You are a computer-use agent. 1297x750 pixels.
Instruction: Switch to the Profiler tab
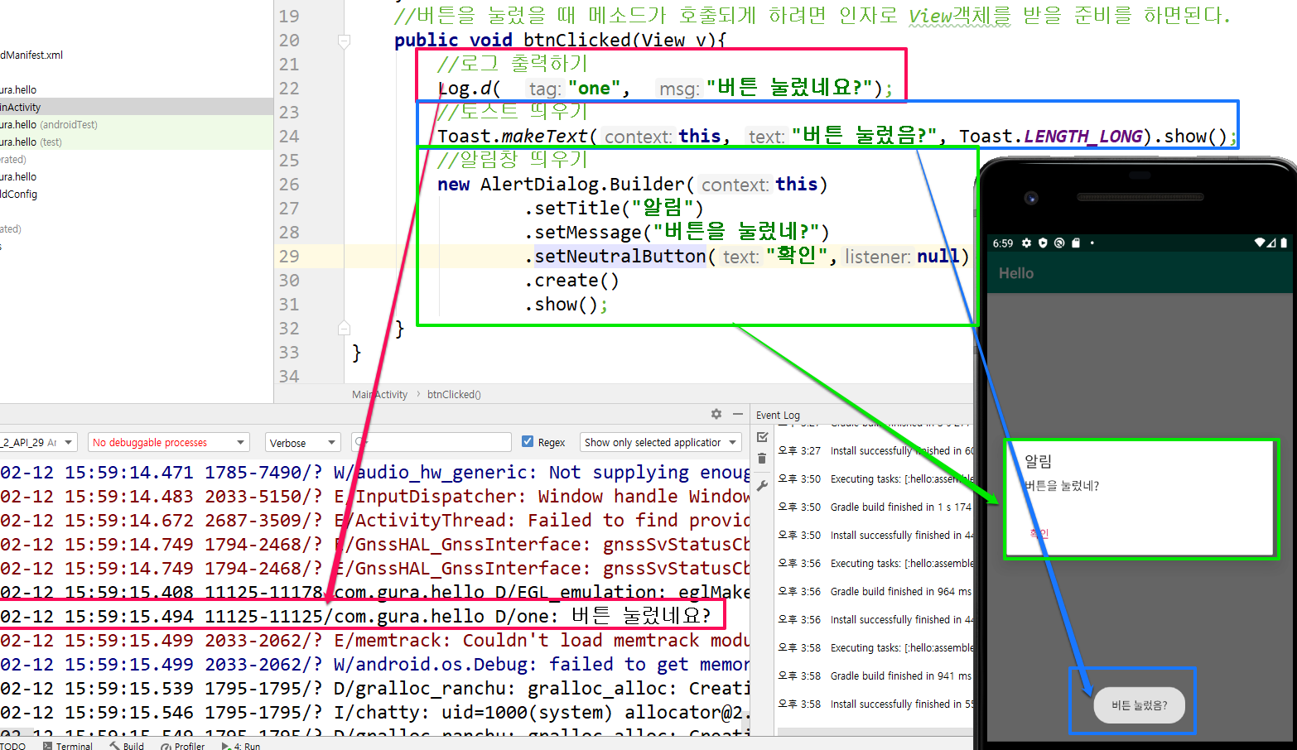(x=183, y=746)
